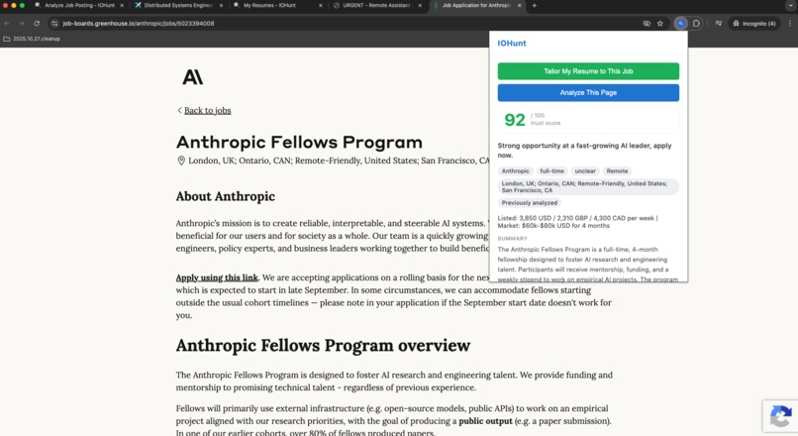Go forward in browser history
Viewport: 798px width, 436px height.
(22, 24)
